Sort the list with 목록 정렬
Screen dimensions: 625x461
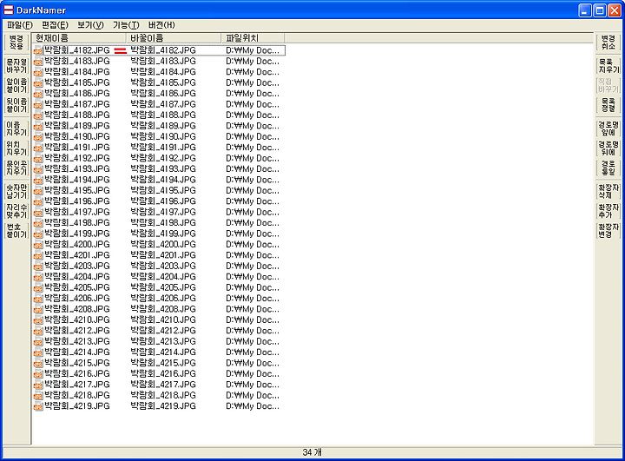pos(609,105)
